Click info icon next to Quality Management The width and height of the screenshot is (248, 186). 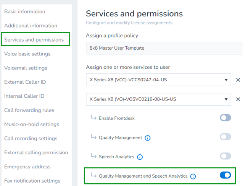148,138
